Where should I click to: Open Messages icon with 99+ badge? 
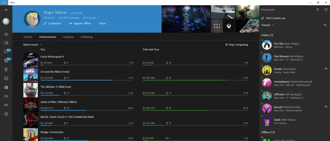[7, 51]
